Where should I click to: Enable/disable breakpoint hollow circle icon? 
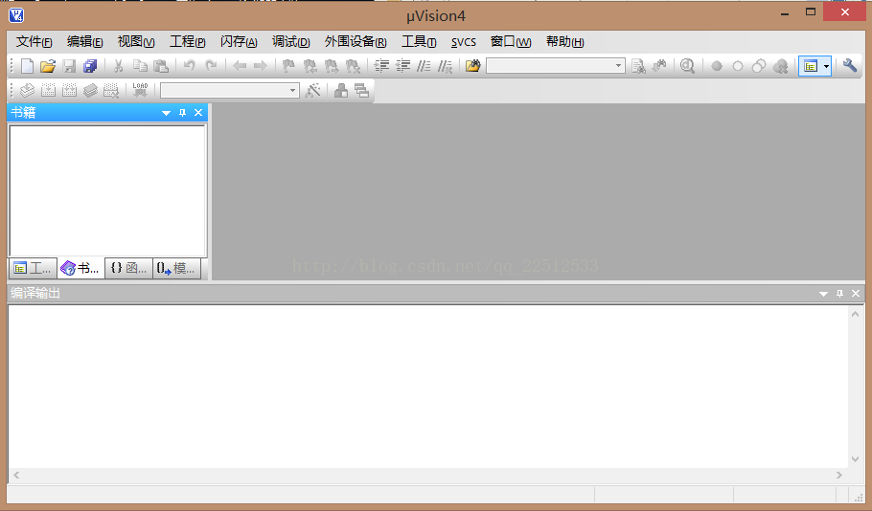tap(738, 66)
